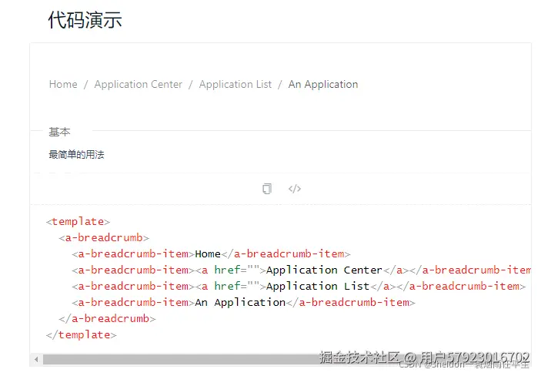Open the Application List breadcrumb link
Image resolution: width=541 pixels, height=376 pixels.
(x=235, y=84)
